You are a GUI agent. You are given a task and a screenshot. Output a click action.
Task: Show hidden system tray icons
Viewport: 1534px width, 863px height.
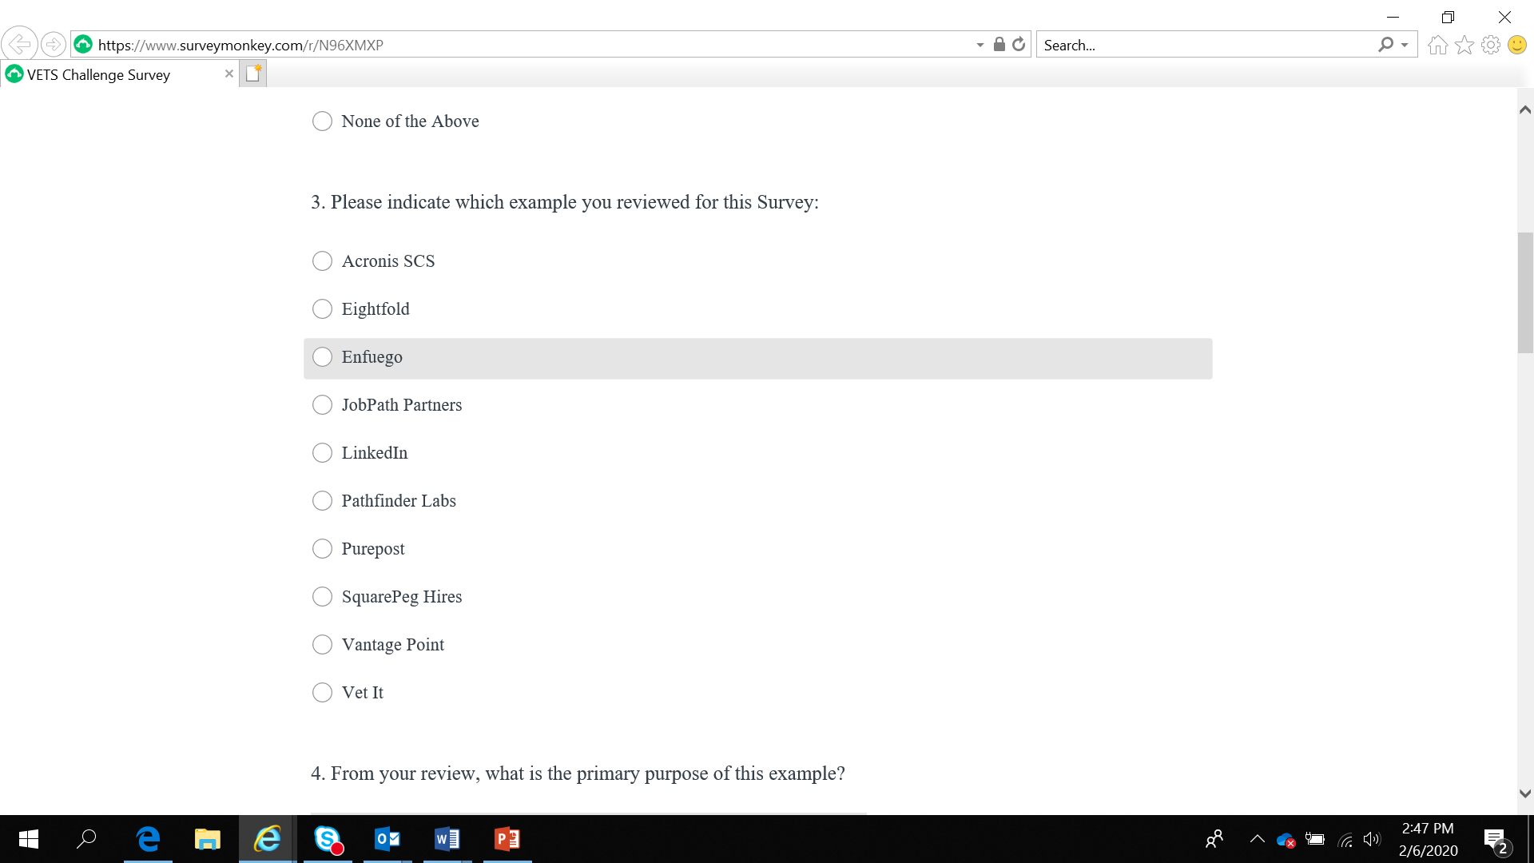[x=1257, y=839]
